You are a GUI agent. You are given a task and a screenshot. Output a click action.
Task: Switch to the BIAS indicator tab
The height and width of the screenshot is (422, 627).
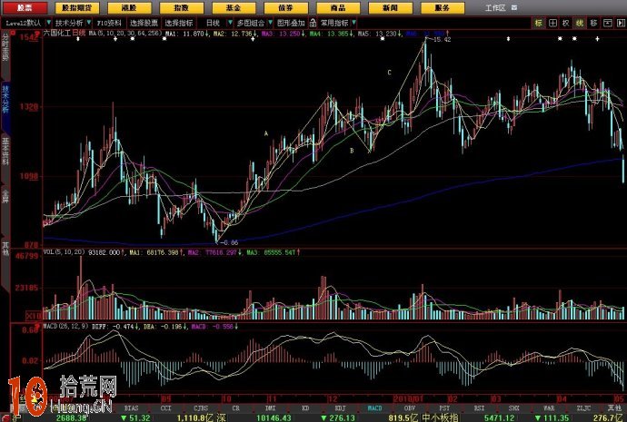click(x=131, y=397)
